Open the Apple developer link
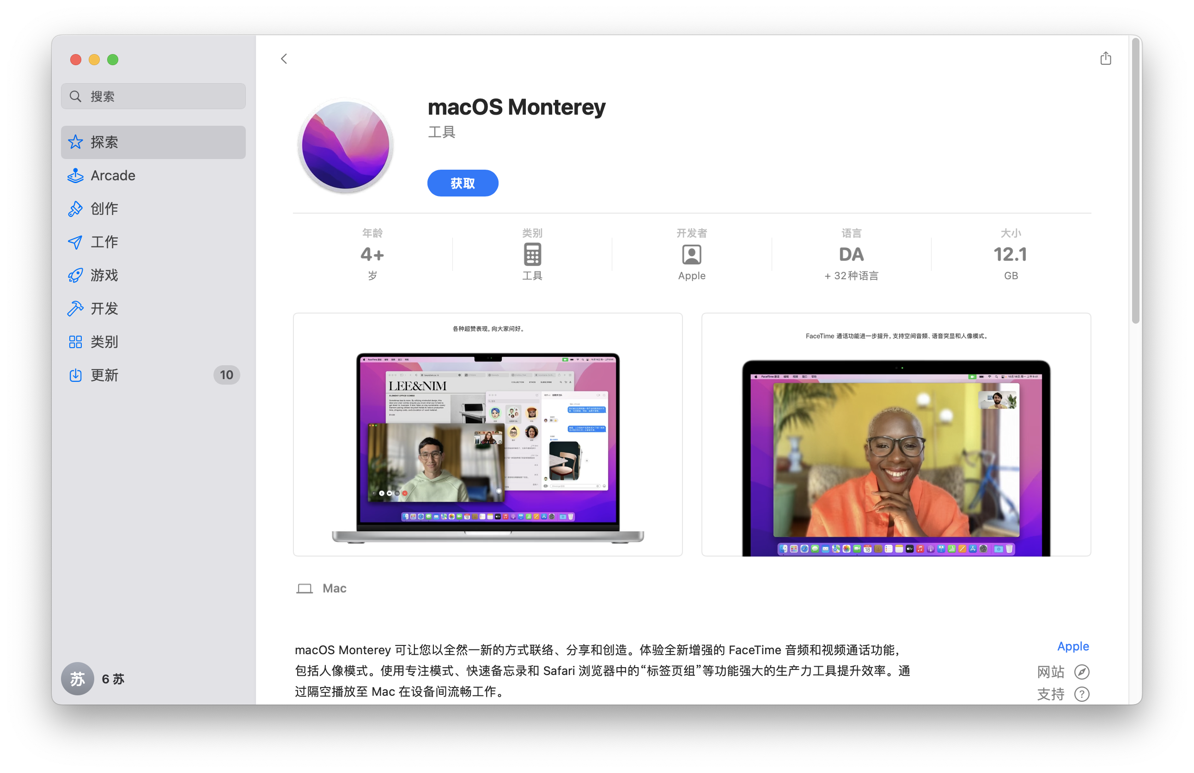Image resolution: width=1194 pixels, height=773 pixels. 1072,646
